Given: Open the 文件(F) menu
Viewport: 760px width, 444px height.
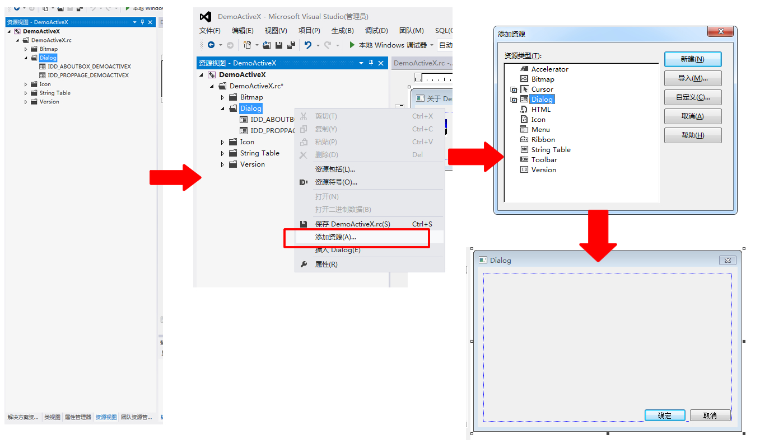Looking at the screenshot, I should point(210,31).
